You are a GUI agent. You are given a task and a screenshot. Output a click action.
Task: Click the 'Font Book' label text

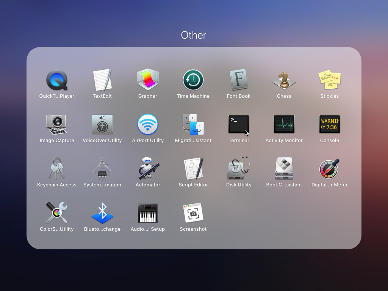tap(239, 96)
